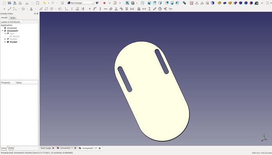
Task: Click the Polyline sketch tool icon
Action: pyautogui.click(x=41, y=9)
